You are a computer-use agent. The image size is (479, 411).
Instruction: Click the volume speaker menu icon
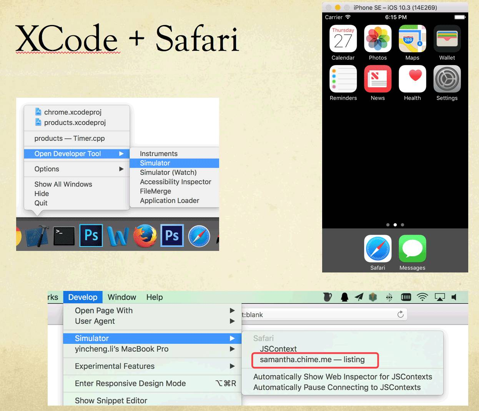coord(454,297)
